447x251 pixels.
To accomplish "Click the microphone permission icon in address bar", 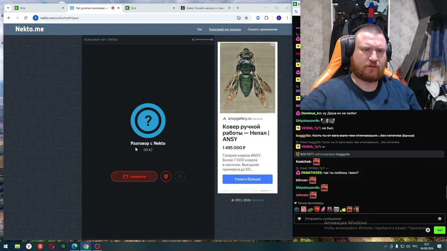I will (x=35, y=18).
